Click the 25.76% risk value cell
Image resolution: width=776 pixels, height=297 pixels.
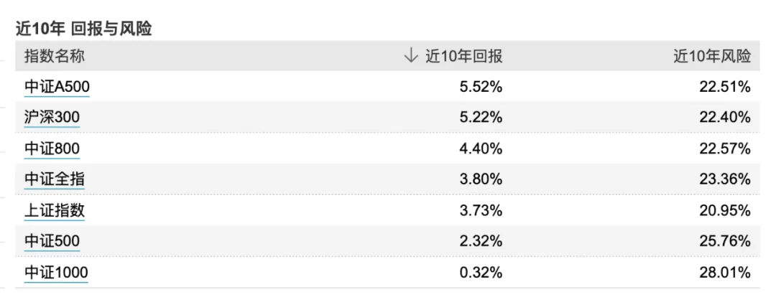(725, 241)
